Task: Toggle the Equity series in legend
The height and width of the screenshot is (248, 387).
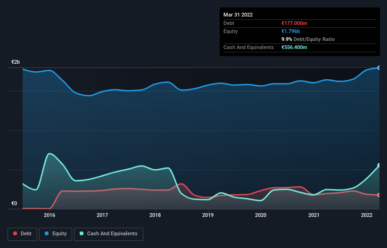Action: click(55, 233)
